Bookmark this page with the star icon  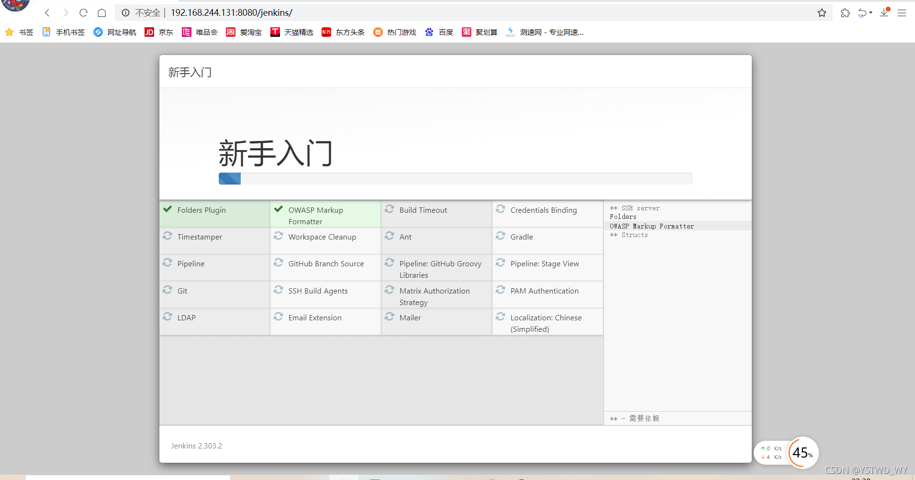822,13
